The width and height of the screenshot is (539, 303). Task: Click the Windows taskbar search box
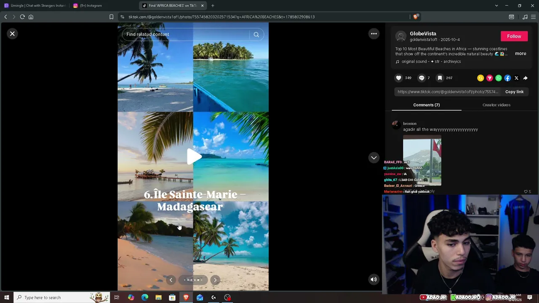point(61,298)
